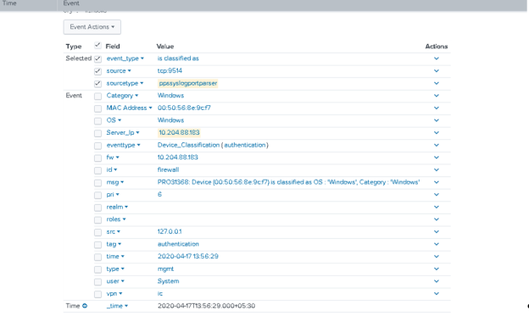The width and height of the screenshot is (529, 316).
Task: Open the MAC Address field name menu
Action: (x=129, y=108)
